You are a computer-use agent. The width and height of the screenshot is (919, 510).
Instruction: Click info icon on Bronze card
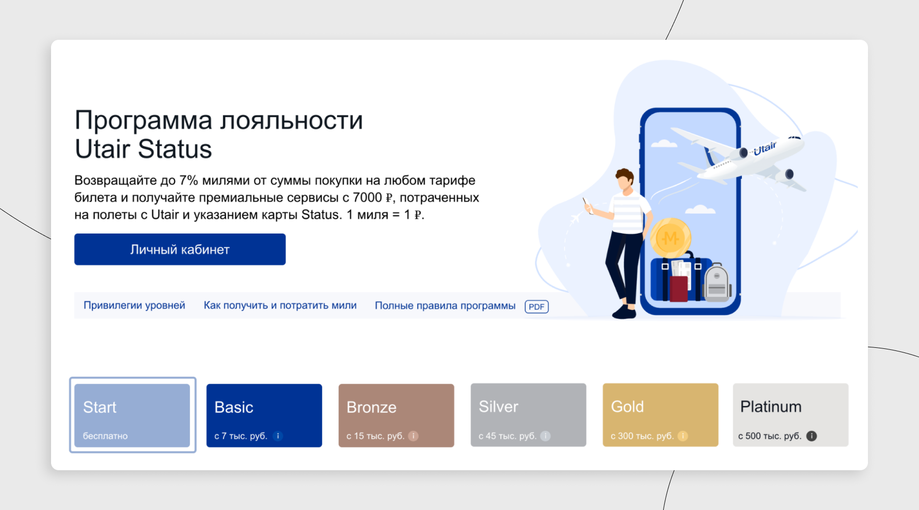click(414, 436)
